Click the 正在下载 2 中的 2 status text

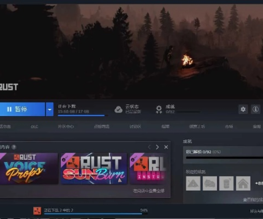click(x=59, y=210)
